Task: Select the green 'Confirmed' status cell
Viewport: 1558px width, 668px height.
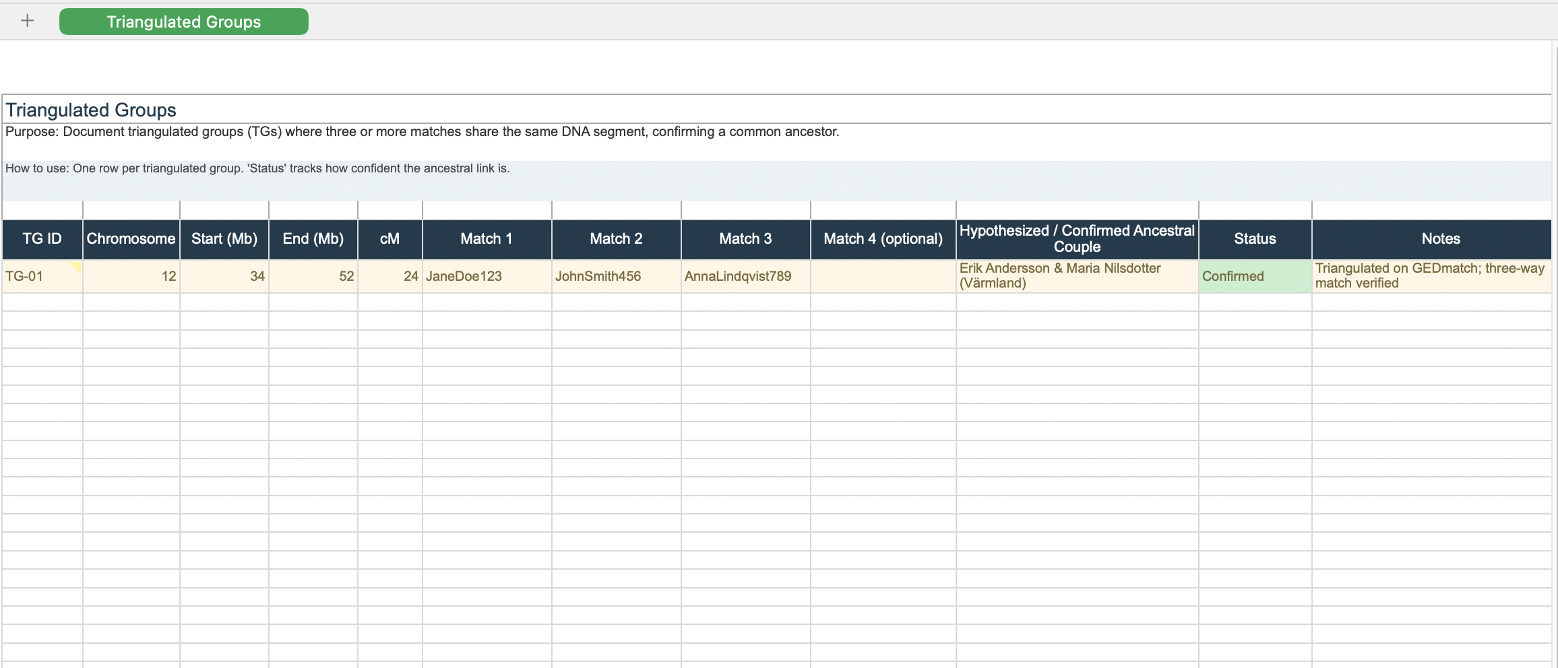Action: point(1255,276)
